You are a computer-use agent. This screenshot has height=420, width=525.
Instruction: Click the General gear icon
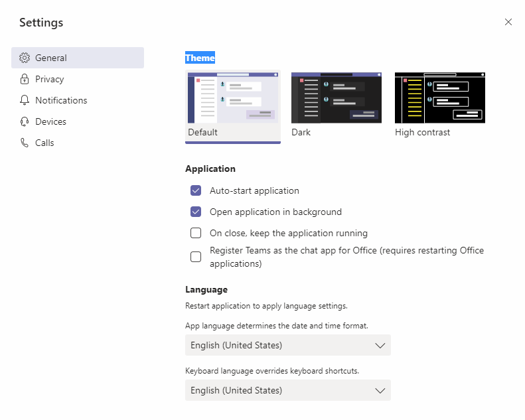tap(25, 58)
